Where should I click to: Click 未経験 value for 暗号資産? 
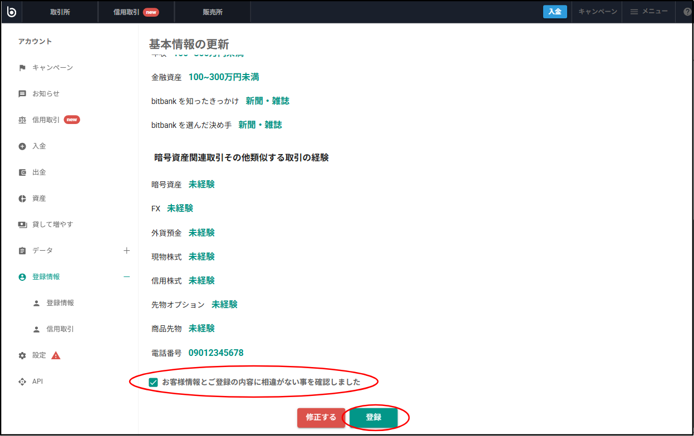click(201, 185)
